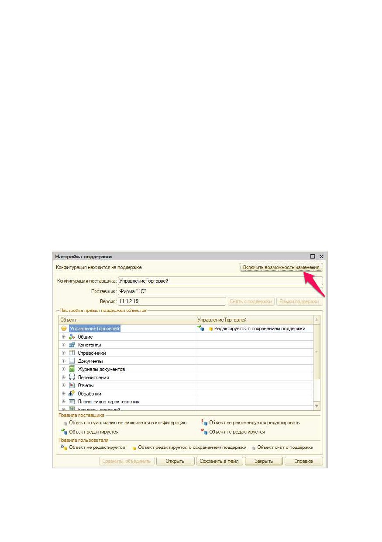Open the Справка help button

click(x=304, y=461)
